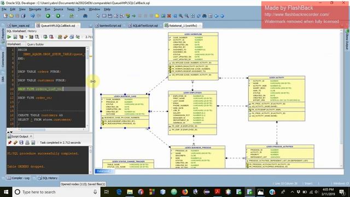Click the Zoom In magnifier in diagram toolbar
The width and height of the screenshot is (350, 197).
[x=181, y=16]
